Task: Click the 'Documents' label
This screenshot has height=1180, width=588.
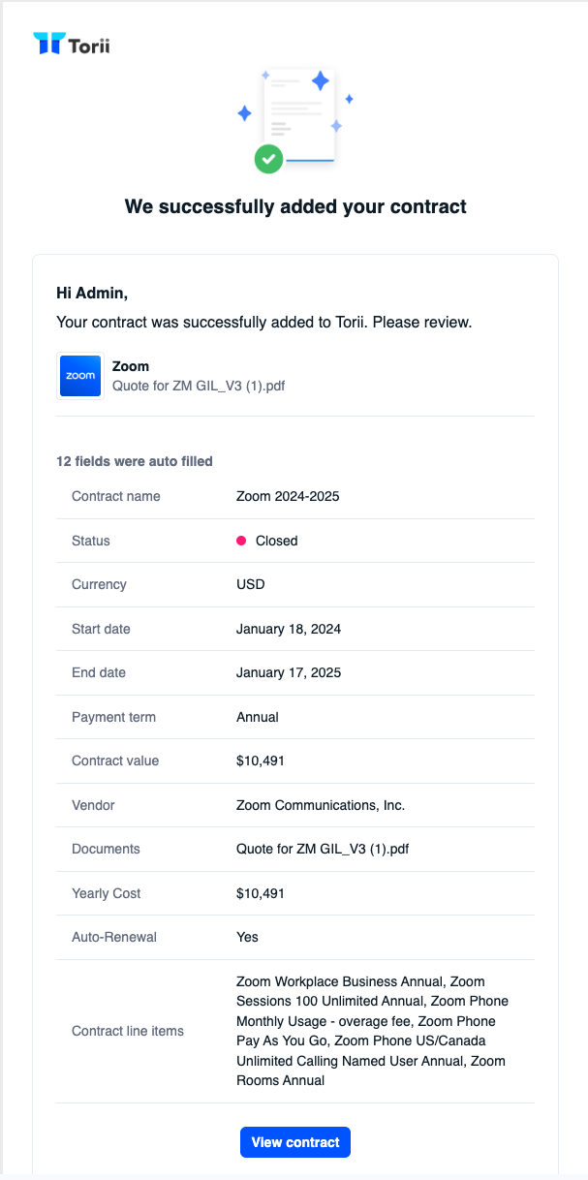Action: [106, 849]
